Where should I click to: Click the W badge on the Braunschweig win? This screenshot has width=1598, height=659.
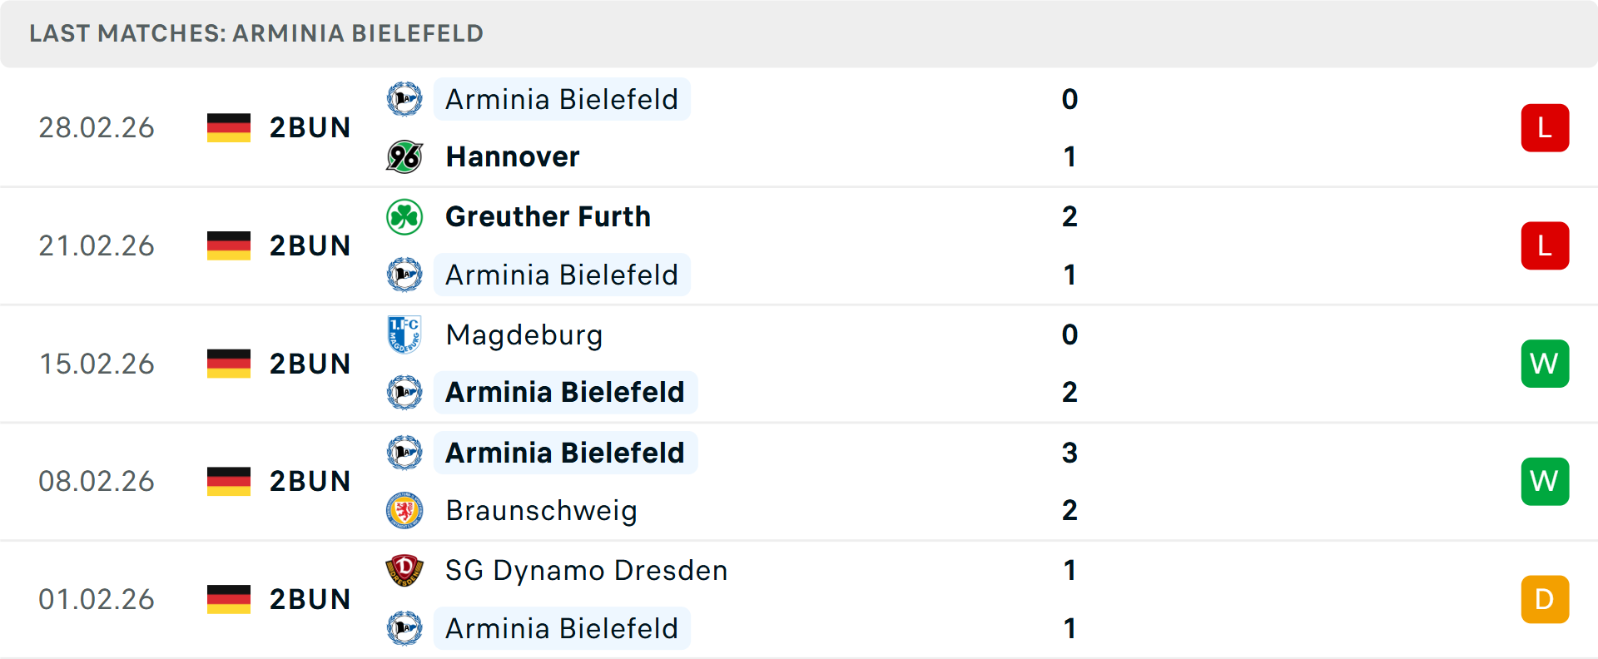(x=1545, y=481)
